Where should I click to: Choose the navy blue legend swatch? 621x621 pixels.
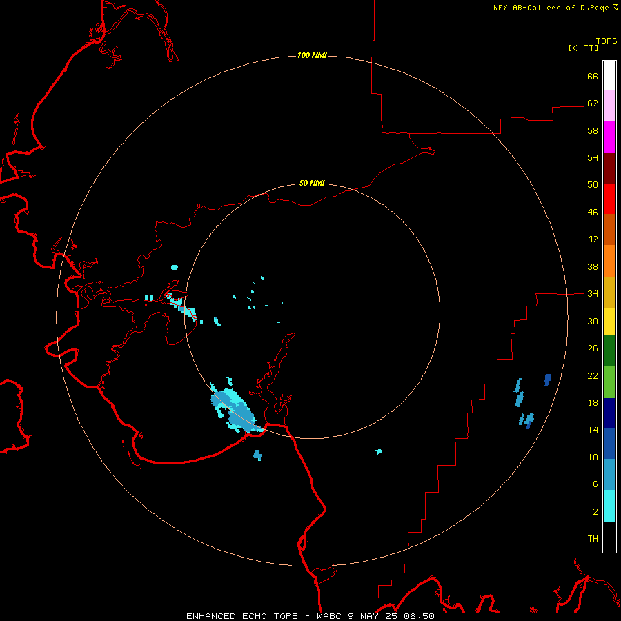pos(609,413)
